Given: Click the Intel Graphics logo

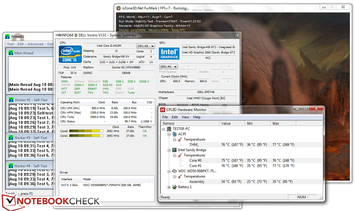Looking at the screenshot, I should [169, 54].
